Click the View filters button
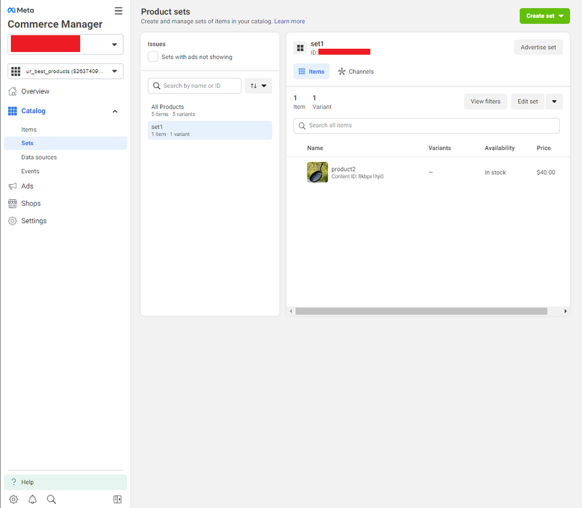 pyautogui.click(x=486, y=102)
